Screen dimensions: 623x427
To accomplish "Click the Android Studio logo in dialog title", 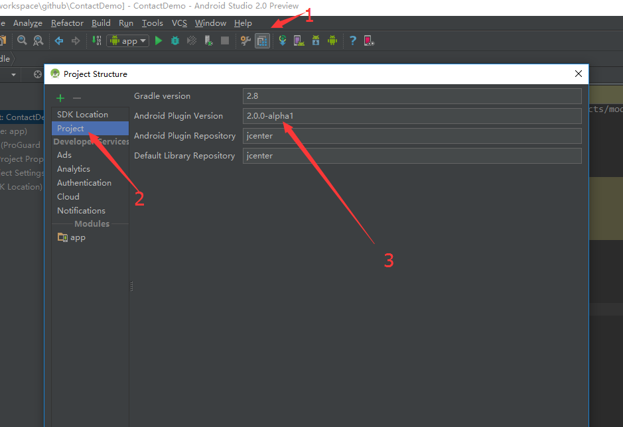I will point(55,74).
